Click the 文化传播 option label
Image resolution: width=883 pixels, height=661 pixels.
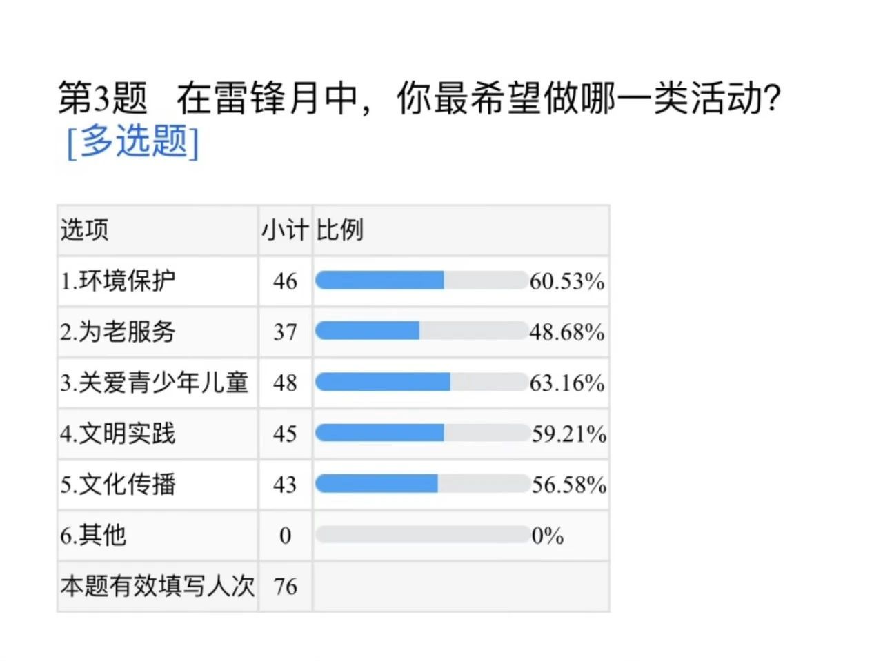[x=117, y=485]
